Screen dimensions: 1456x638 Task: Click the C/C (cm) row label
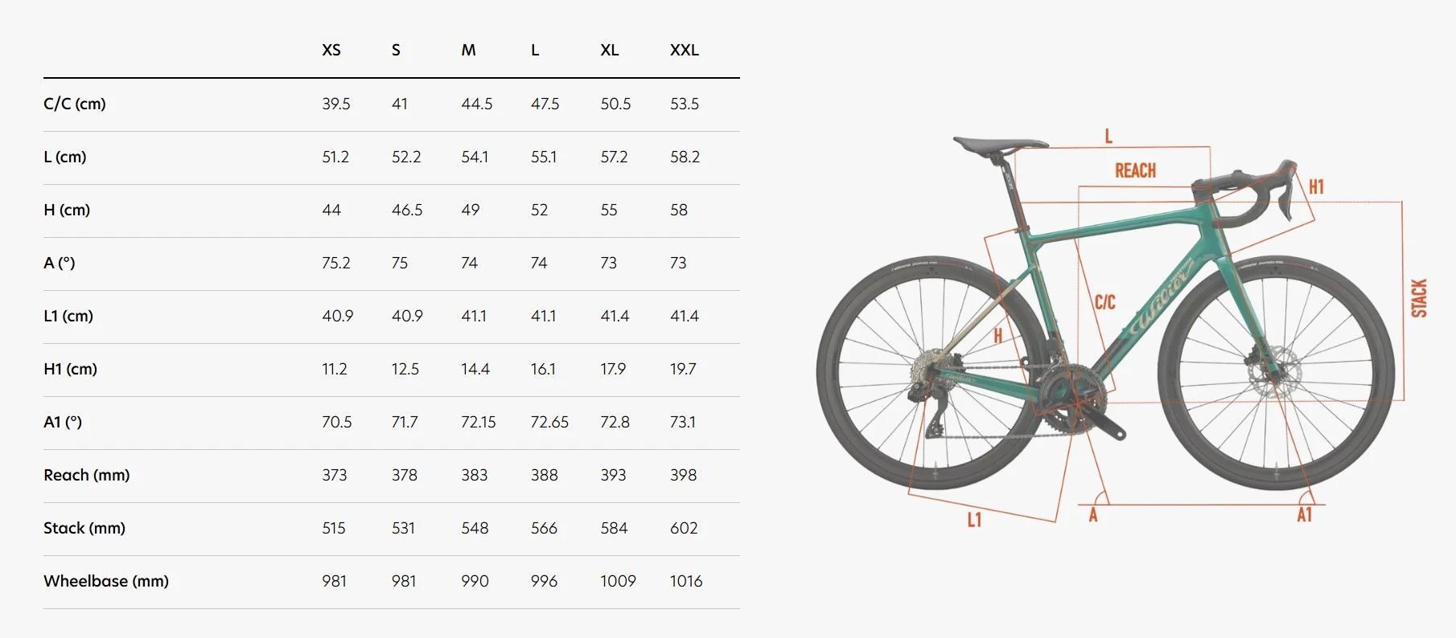75,104
